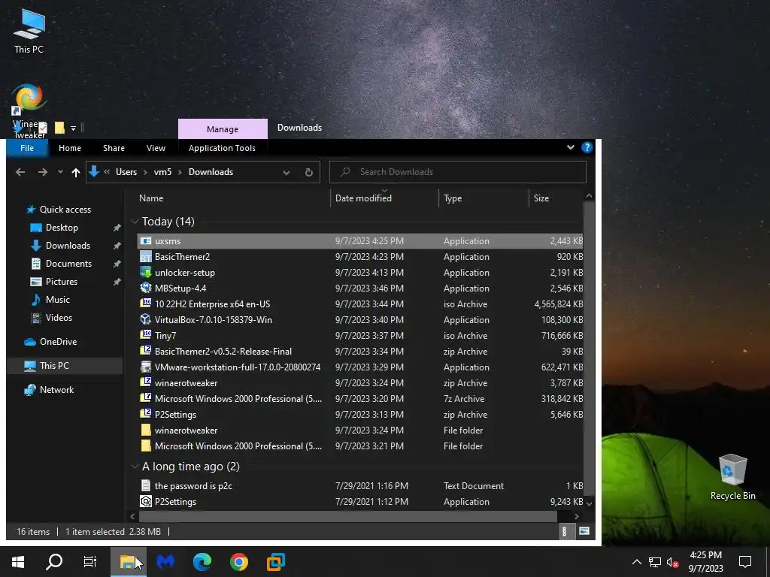Click the vertical scrollbar of file list
Viewport: 770px width, 577px height.
point(589,349)
